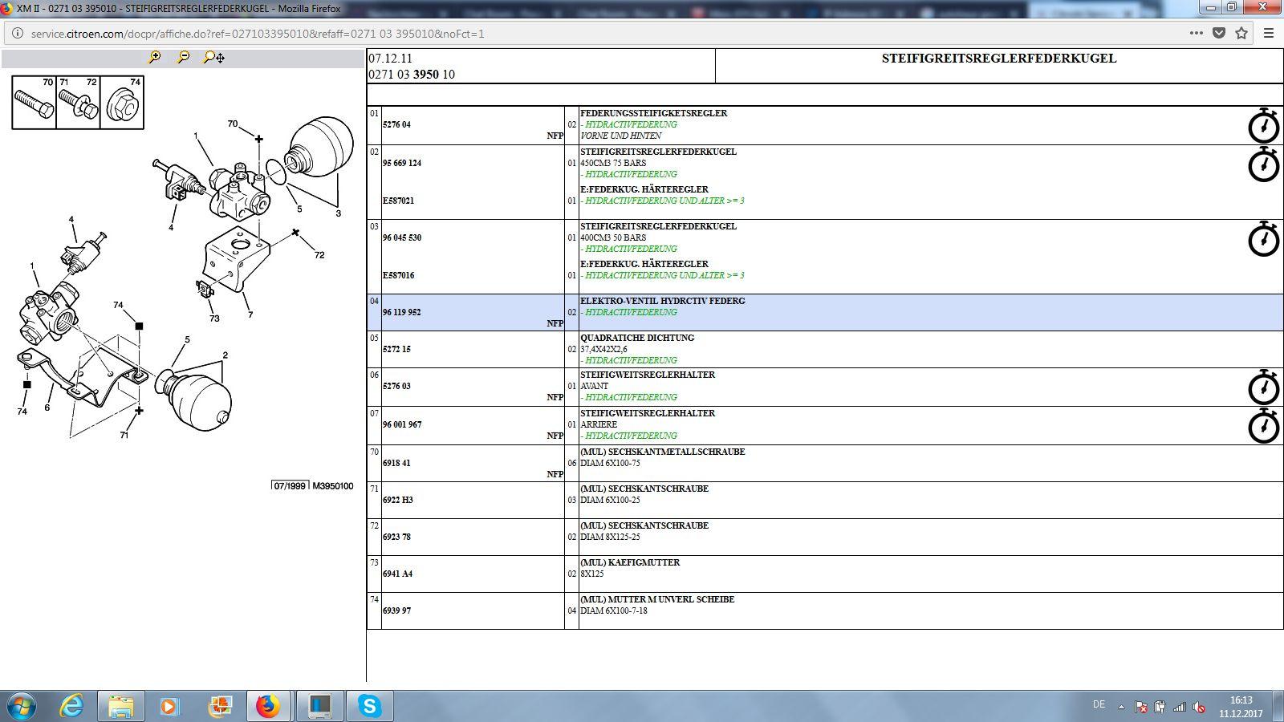The width and height of the screenshot is (1284, 722).
Task: Click cage nut label 73 in the diagram
Action: (214, 318)
